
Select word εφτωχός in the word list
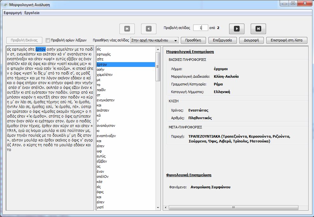click(x=104, y=54)
